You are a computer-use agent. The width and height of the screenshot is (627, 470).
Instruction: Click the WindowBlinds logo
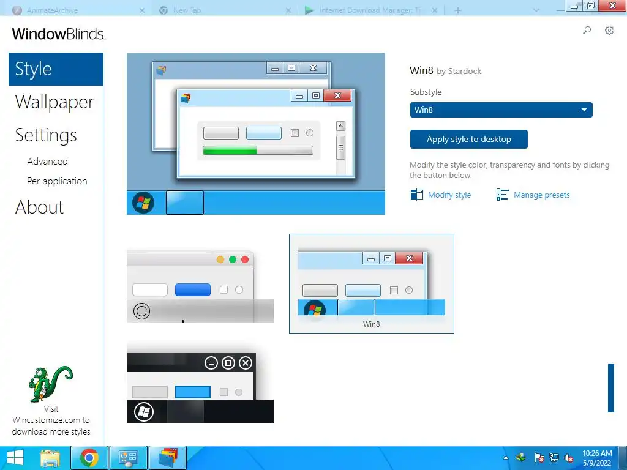pos(59,34)
